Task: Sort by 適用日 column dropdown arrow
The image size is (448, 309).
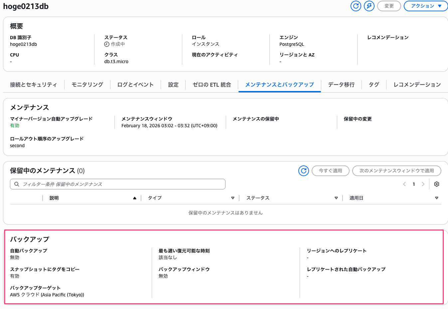Action: 436,198
